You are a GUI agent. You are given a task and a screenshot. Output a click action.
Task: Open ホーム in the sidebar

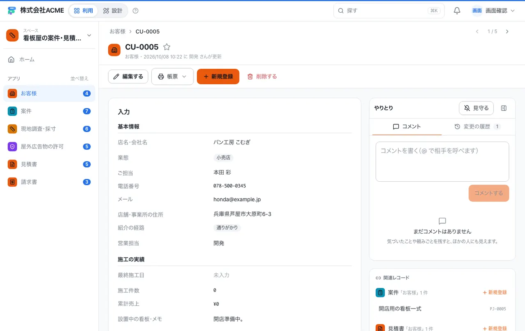[49, 60]
